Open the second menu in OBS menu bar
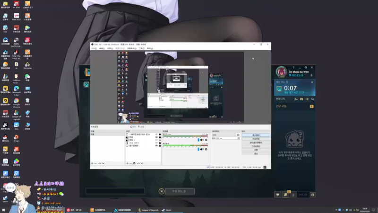This screenshot has width=378, height=213. click(x=102, y=49)
